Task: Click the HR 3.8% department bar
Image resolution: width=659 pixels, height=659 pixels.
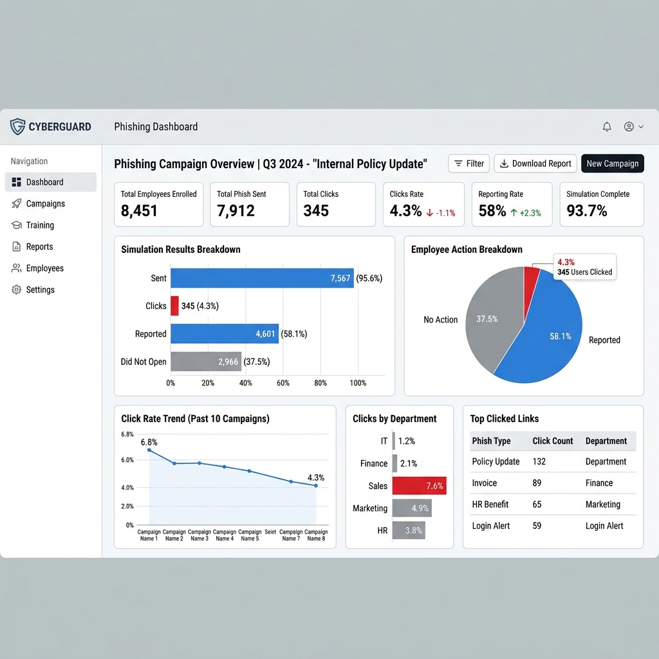Action: pos(409,530)
